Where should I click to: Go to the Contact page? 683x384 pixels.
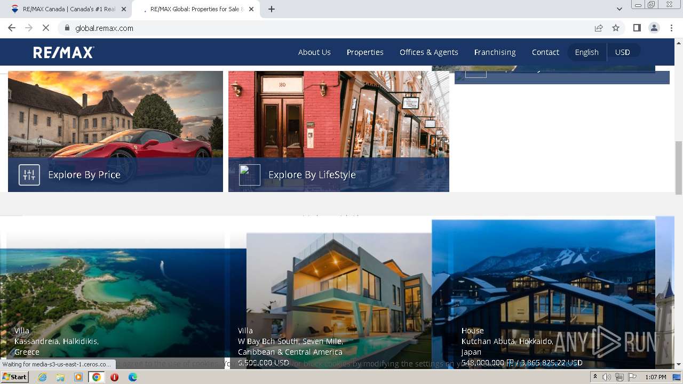point(545,52)
